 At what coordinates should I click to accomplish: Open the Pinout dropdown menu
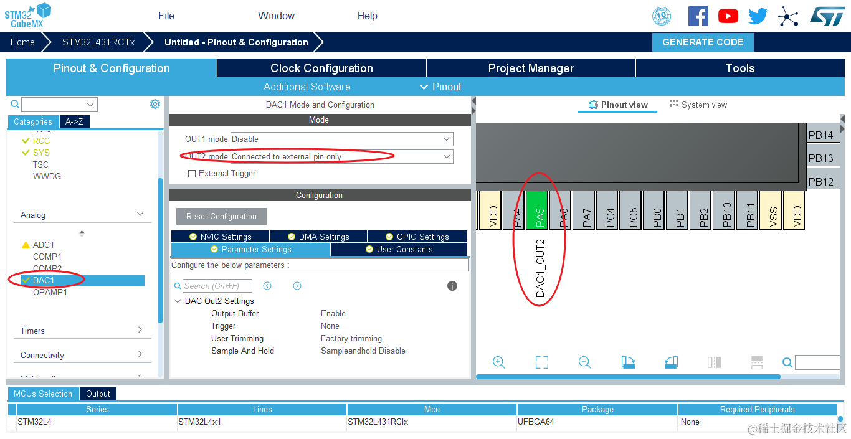(x=441, y=87)
